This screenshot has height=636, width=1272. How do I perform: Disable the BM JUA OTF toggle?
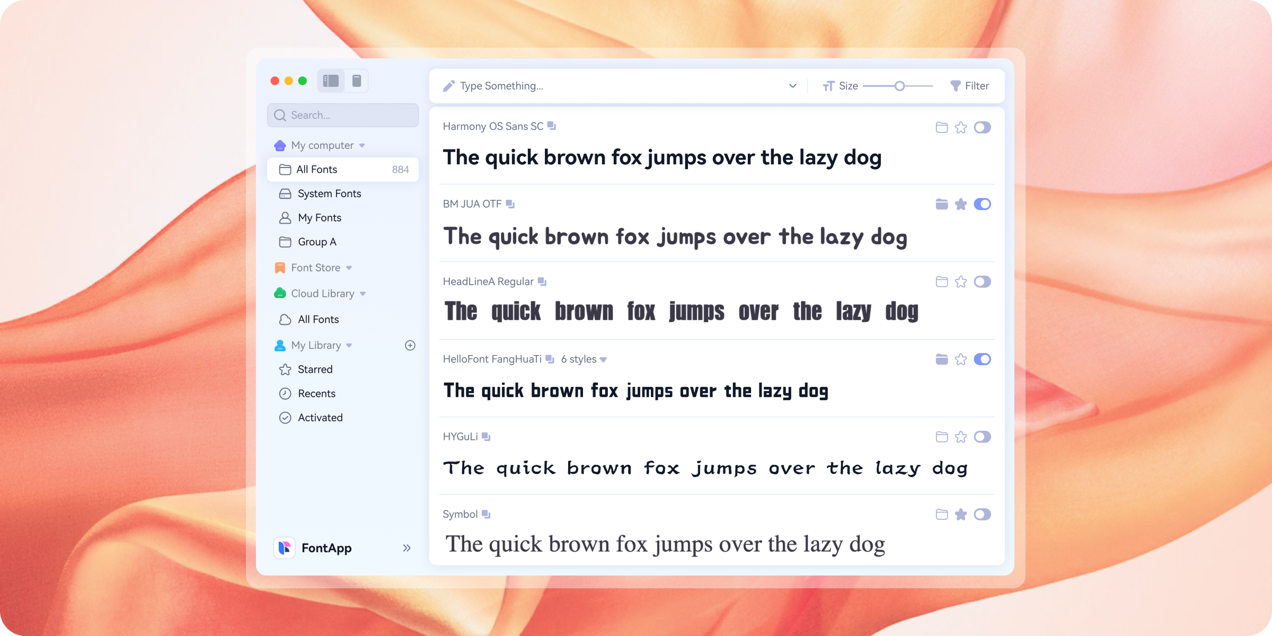pos(982,204)
